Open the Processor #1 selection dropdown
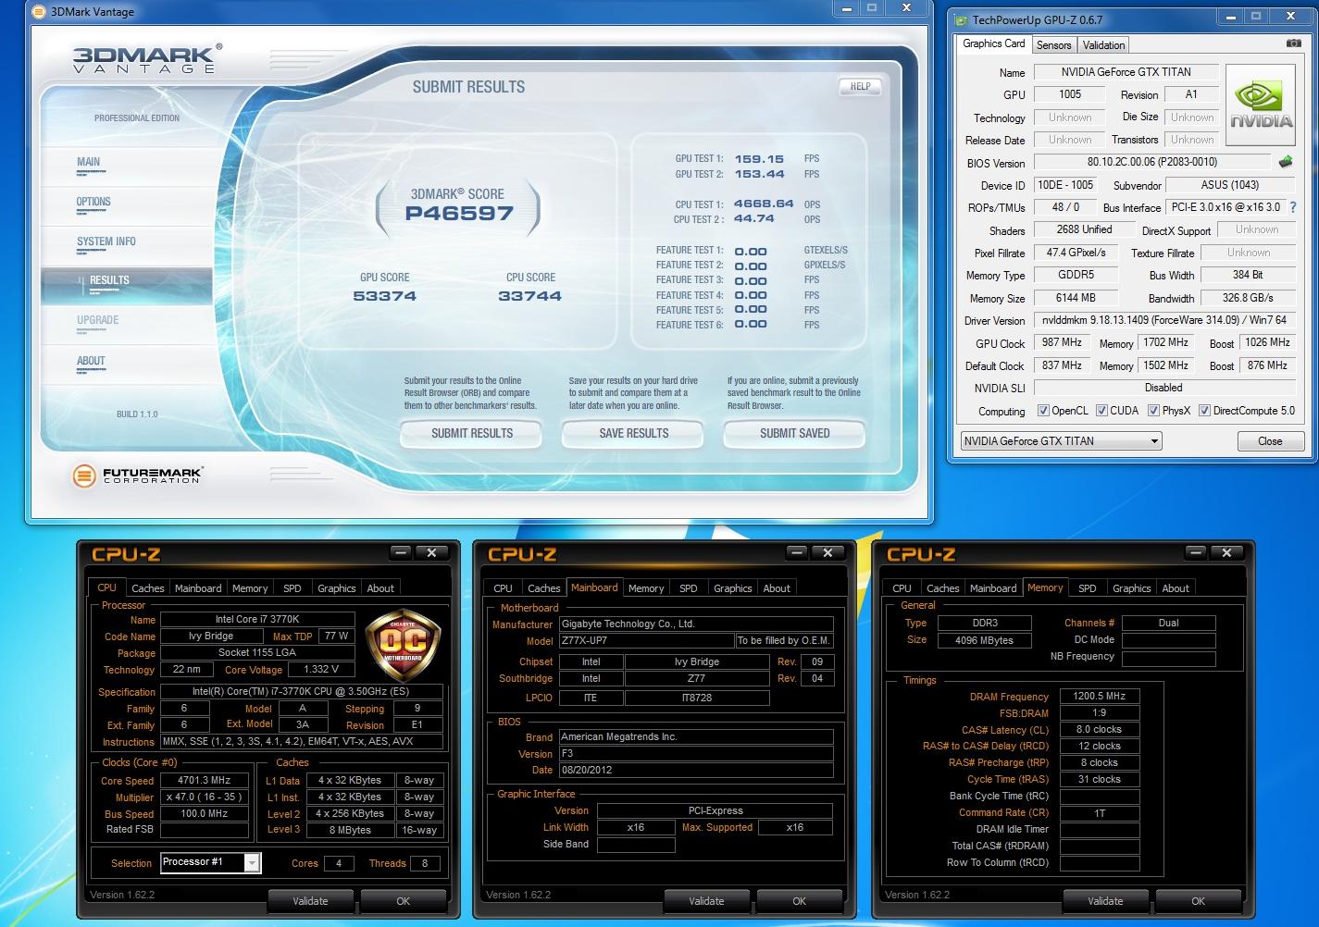Viewport: 1319px width, 927px height. point(211,862)
